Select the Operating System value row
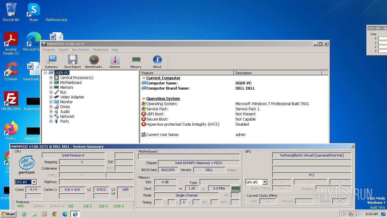Screen dimensions: 387x218 coord(234,104)
